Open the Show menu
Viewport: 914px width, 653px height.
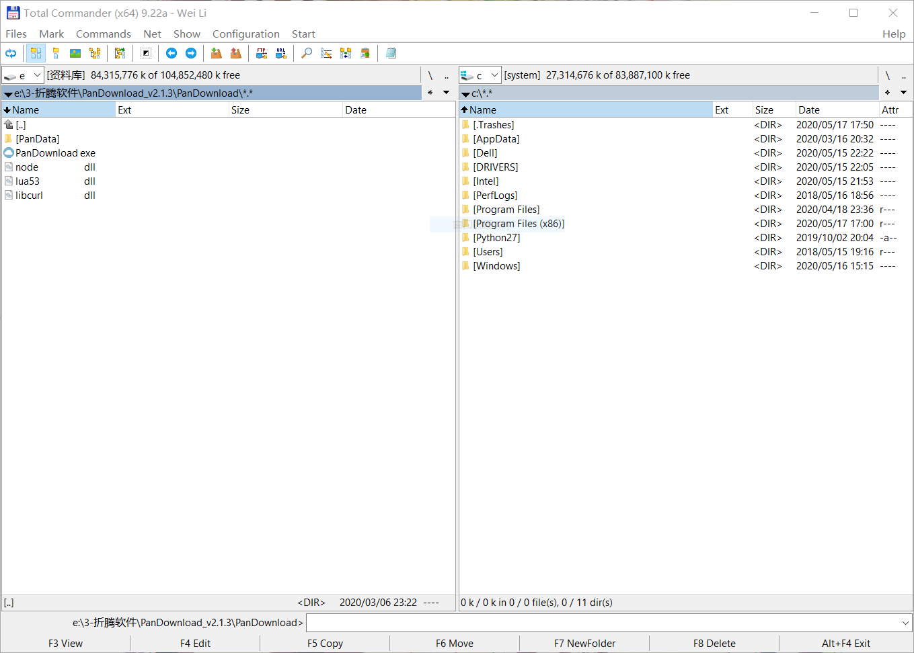click(x=187, y=34)
